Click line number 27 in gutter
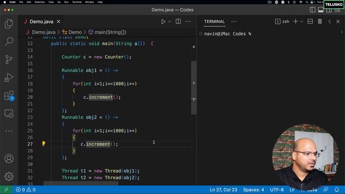Screen dimensions: 345x194 coord(30,144)
